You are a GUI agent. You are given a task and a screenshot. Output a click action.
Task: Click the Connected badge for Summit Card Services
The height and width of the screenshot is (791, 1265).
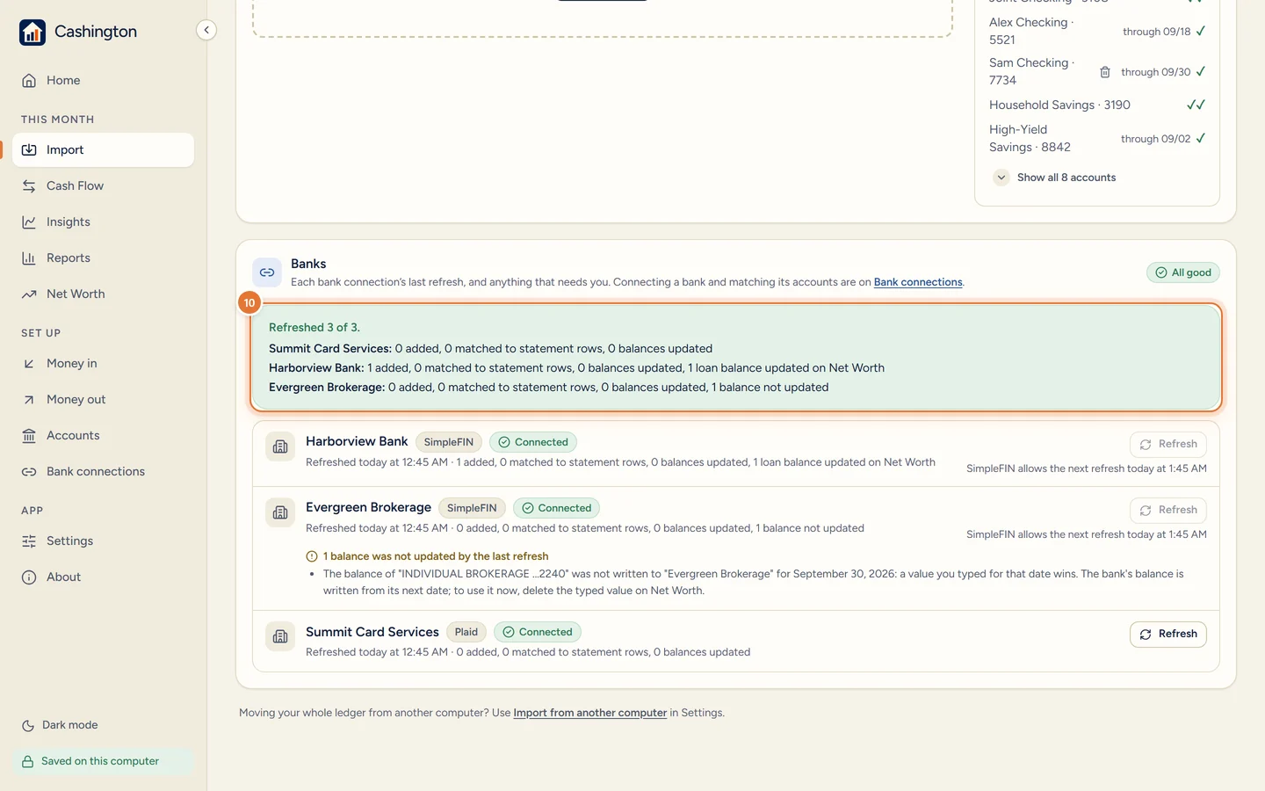coord(537,632)
